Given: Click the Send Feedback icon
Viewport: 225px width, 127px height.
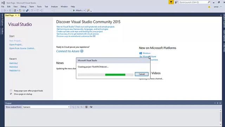Looking at the screenshot, I should (176, 2).
